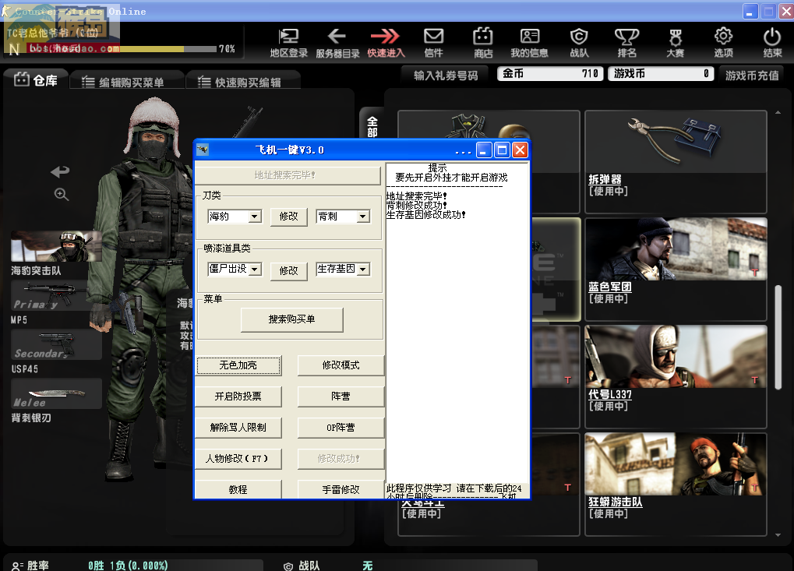Click the magnifier zoom icon beside character
This screenshot has height=571, width=794.
click(x=62, y=195)
